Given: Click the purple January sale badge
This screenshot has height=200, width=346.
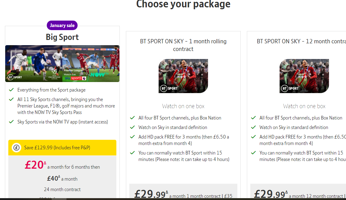Looking at the screenshot, I should [x=62, y=25].
